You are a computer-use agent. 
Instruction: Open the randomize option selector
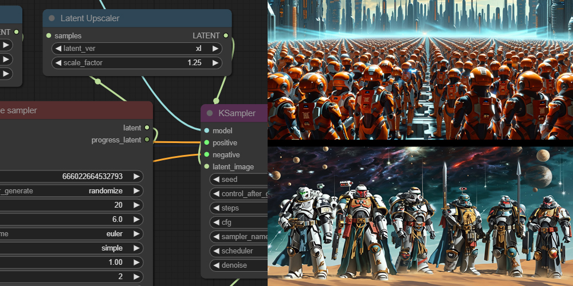tap(71, 191)
